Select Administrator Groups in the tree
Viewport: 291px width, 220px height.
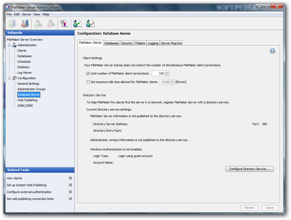pyautogui.click(x=31, y=89)
